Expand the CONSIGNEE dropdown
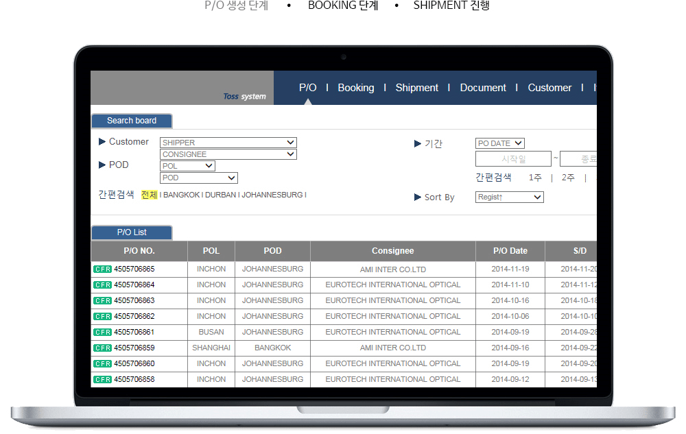 click(x=228, y=154)
